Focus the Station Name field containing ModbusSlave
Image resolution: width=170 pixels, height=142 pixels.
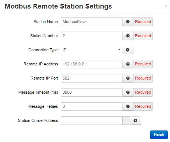coord(92,22)
